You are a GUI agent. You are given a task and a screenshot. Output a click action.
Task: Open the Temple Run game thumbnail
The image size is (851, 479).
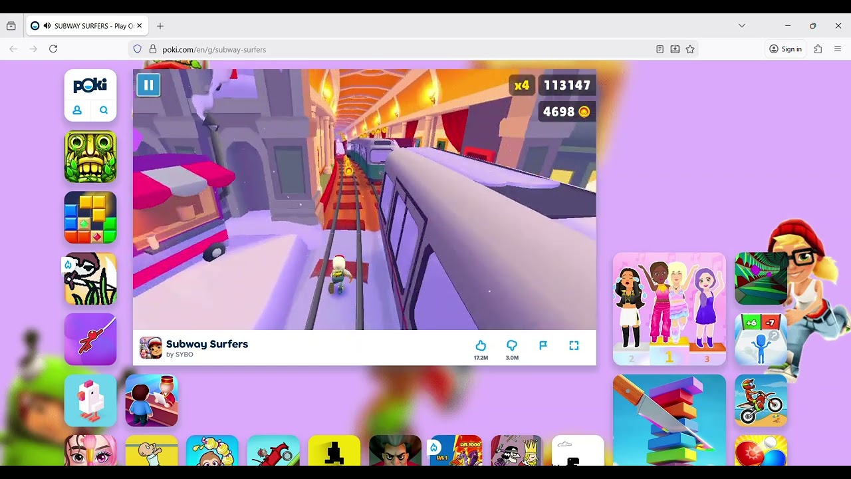(90, 156)
